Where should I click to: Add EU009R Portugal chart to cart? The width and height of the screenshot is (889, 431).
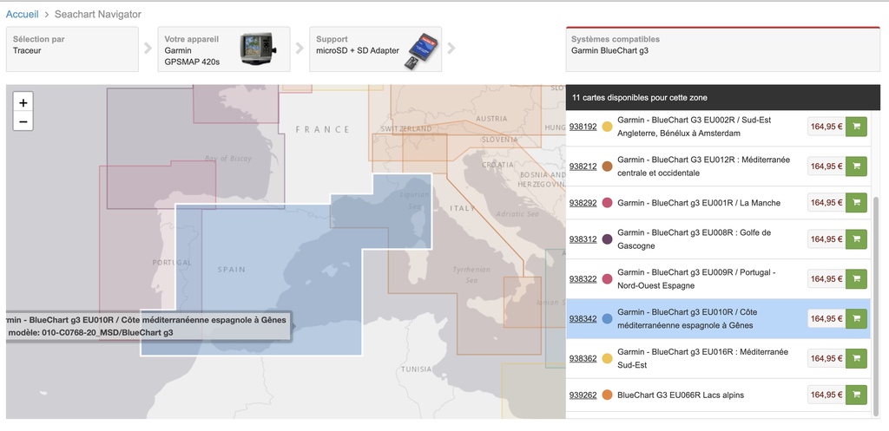(856, 278)
